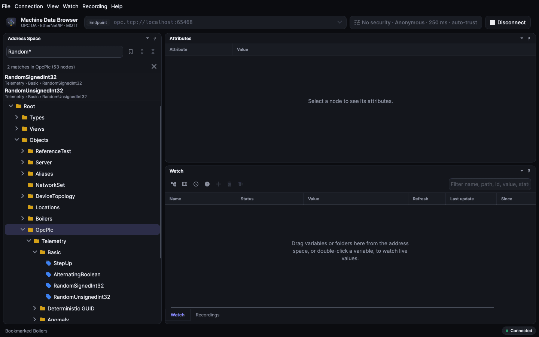Image resolution: width=539 pixels, height=337 pixels.
Task: Select RandomUnsignedInt32 in the tree
Action: pos(82,297)
